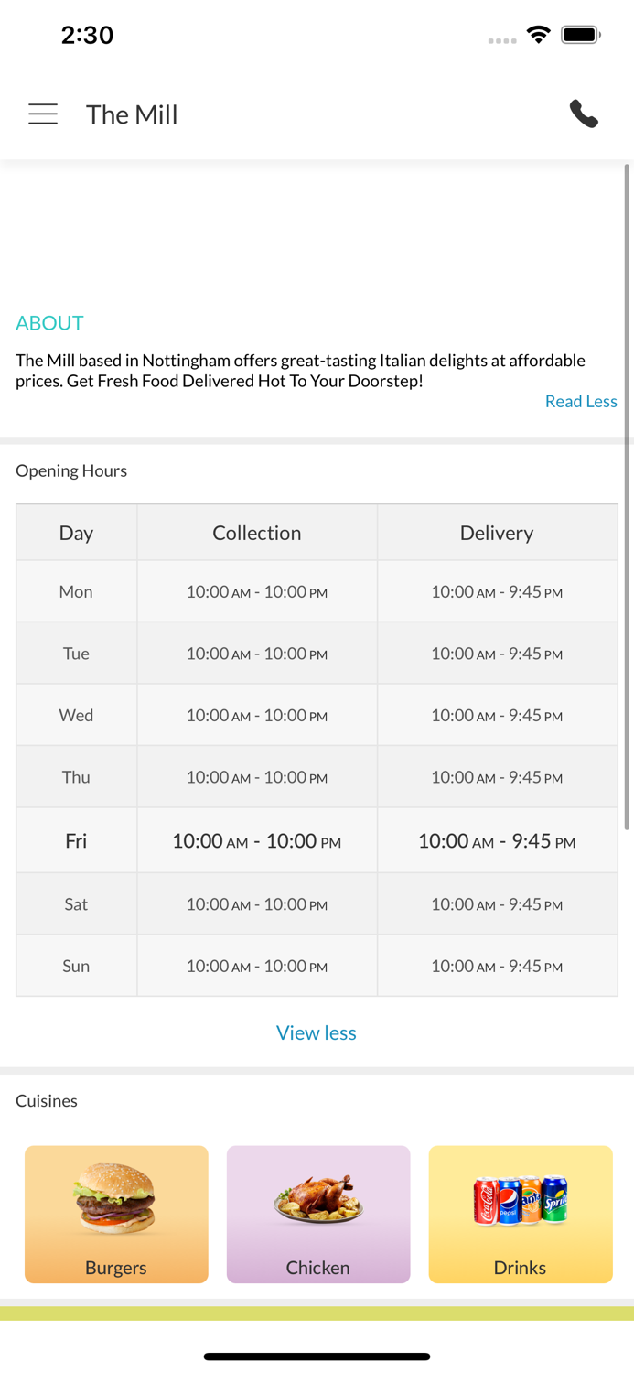This screenshot has width=634, height=1373.
Task: Tap the soda cans image
Action: (x=520, y=1200)
